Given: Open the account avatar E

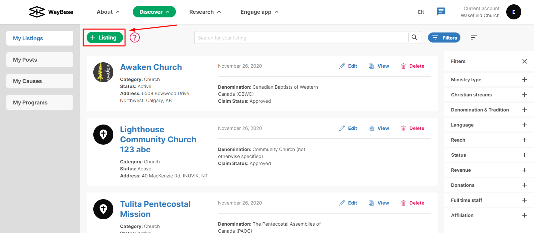Looking at the screenshot, I should click(514, 12).
